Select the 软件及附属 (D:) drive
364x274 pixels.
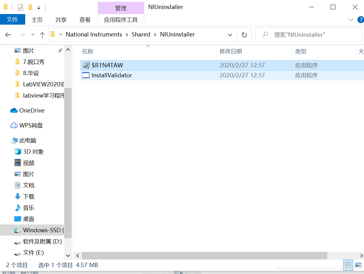point(38,242)
